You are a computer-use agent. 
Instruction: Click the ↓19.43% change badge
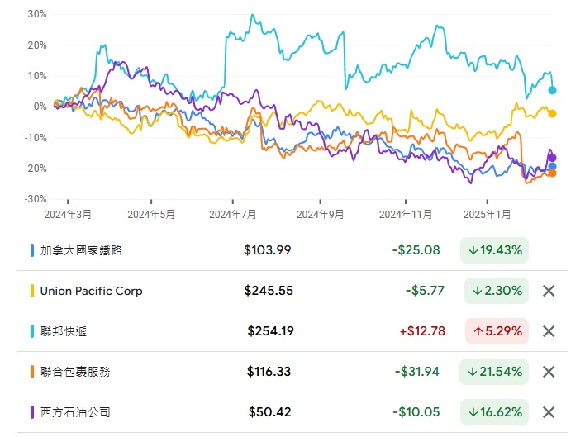[x=494, y=250]
